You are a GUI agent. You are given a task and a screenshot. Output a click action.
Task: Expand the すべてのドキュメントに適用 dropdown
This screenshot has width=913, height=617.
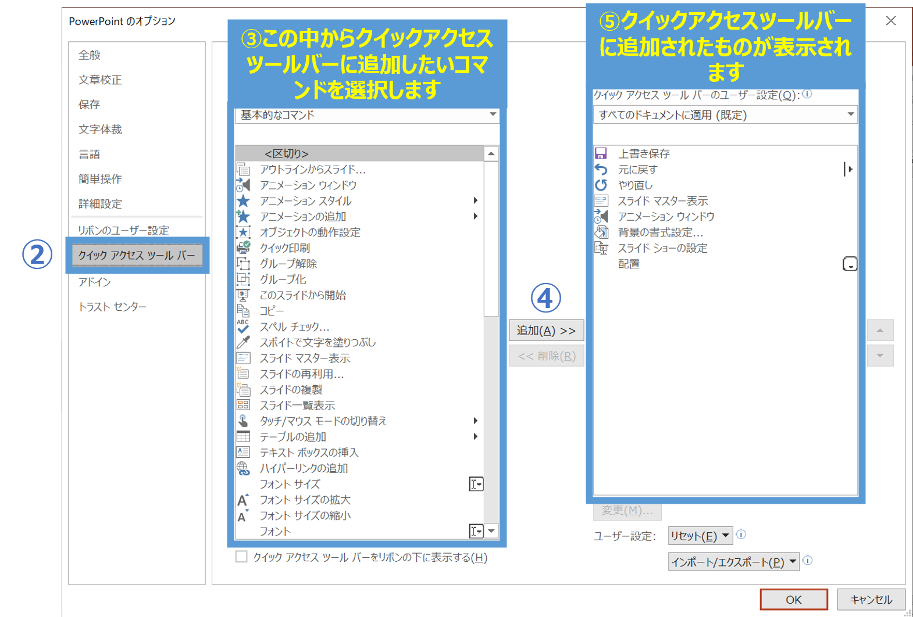725,115
